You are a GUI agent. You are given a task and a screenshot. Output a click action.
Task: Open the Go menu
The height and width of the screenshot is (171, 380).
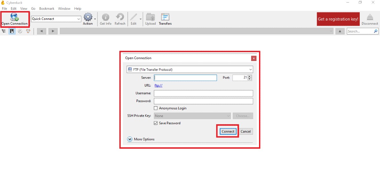pos(33,9)
